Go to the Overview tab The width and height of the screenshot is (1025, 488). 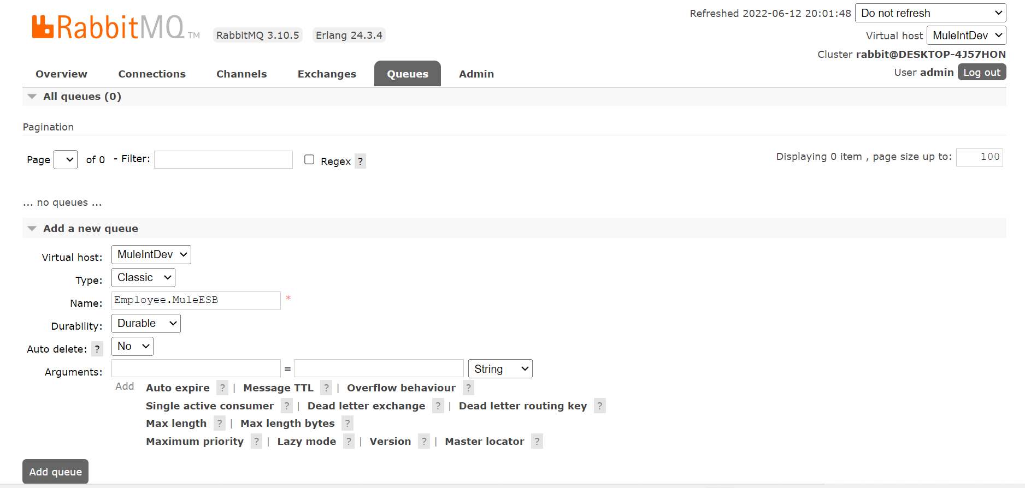point(61,74)
